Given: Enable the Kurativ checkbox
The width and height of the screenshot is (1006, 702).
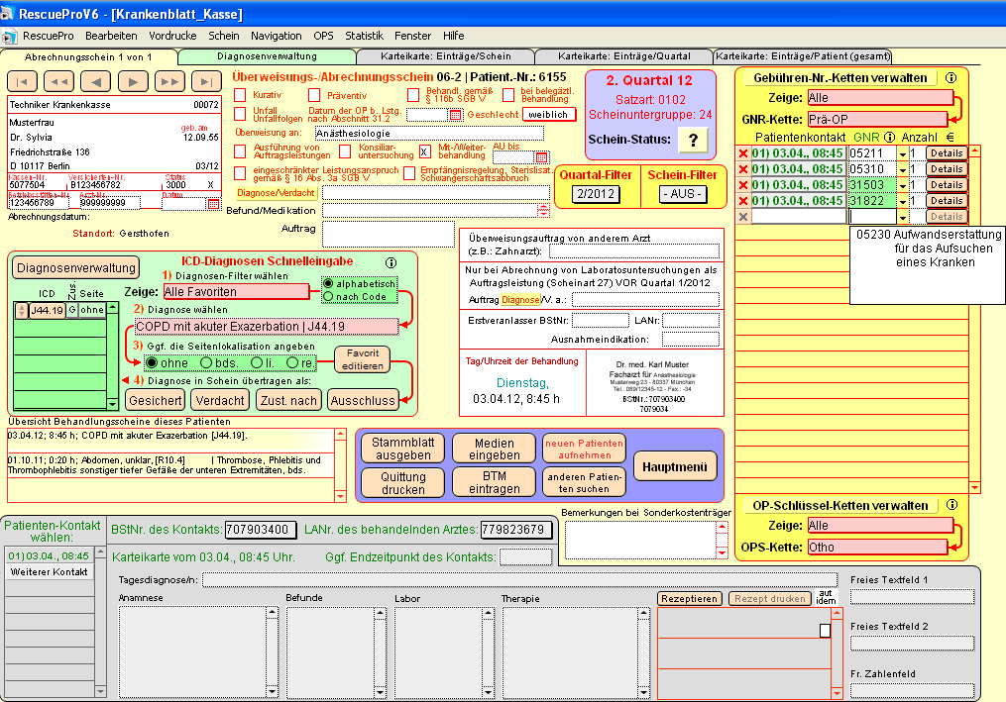Looking at the screenshot, I should (240, 95).
